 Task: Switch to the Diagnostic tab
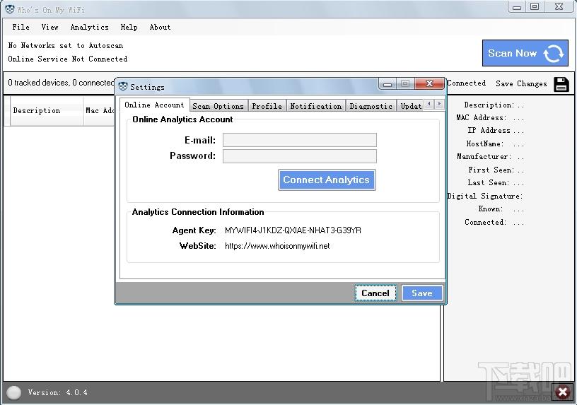click(x=371, y=106)
